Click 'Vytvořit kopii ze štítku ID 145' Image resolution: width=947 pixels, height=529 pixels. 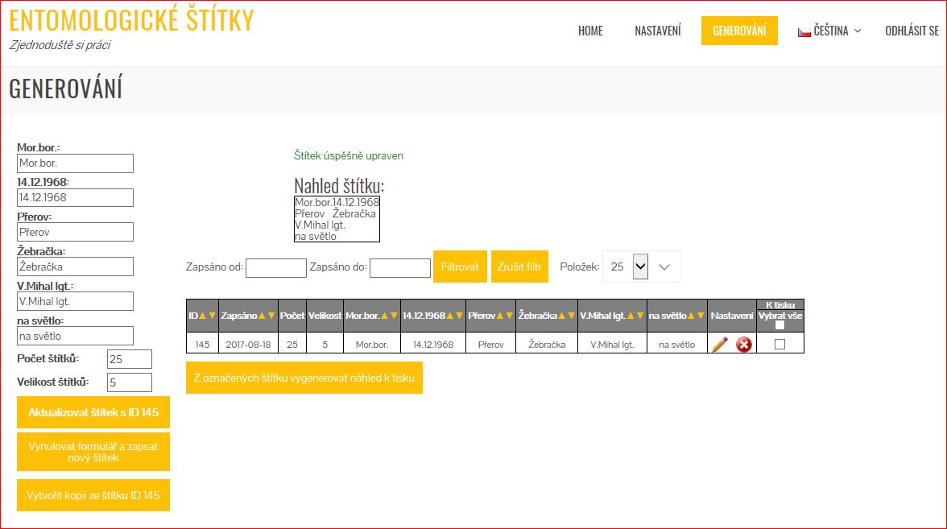click(93, 495)
